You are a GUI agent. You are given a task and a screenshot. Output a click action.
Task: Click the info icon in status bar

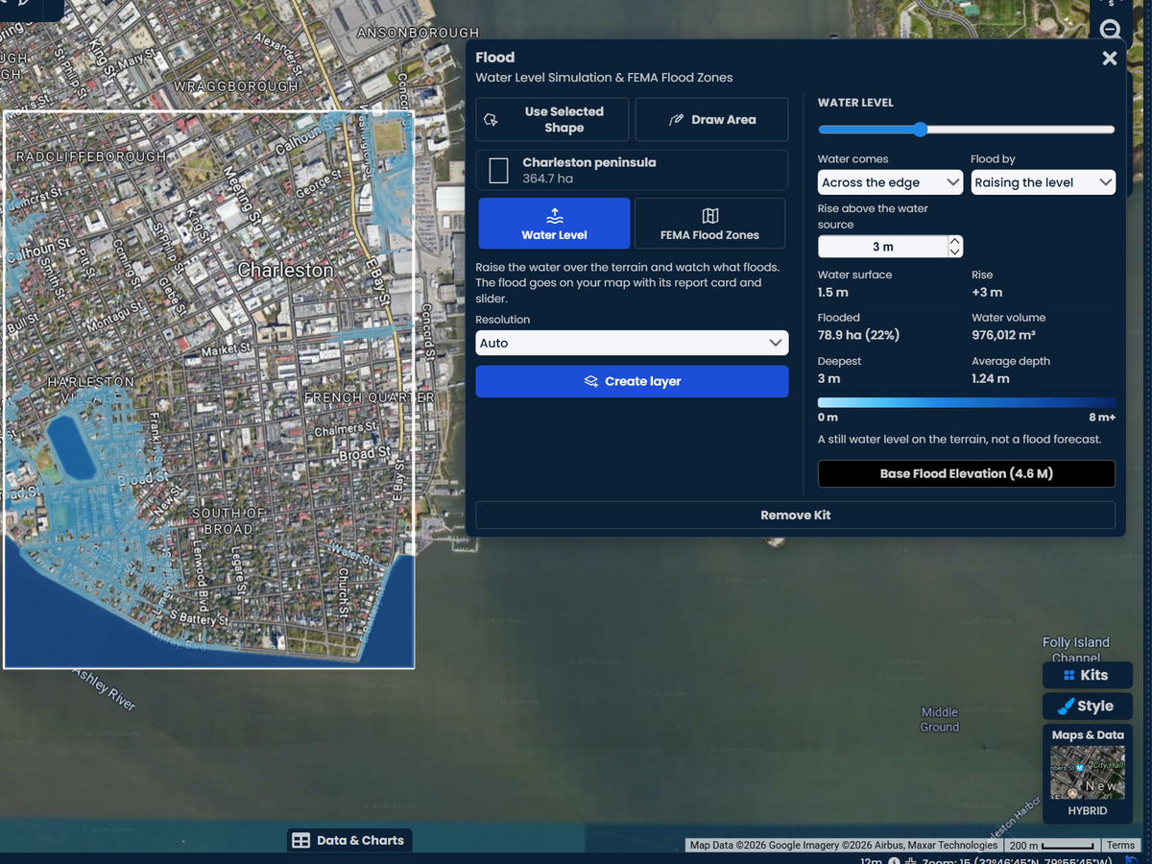click(x=894, y=860)
